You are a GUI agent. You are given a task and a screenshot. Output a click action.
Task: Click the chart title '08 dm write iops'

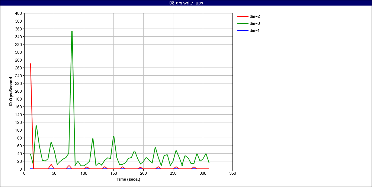pyautogui.click(x=186, y=3)
